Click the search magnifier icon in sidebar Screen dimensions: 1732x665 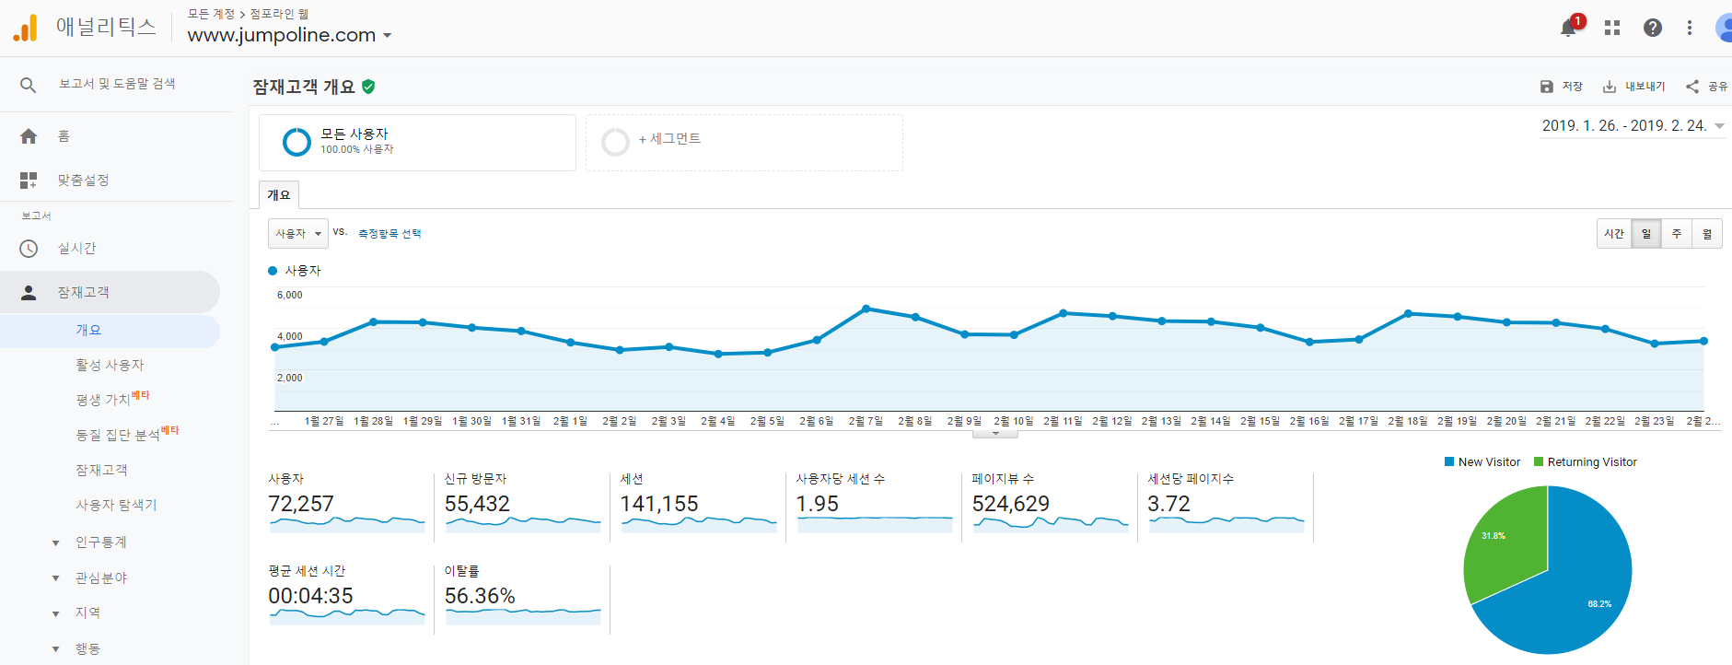click(x=29, y=85)
